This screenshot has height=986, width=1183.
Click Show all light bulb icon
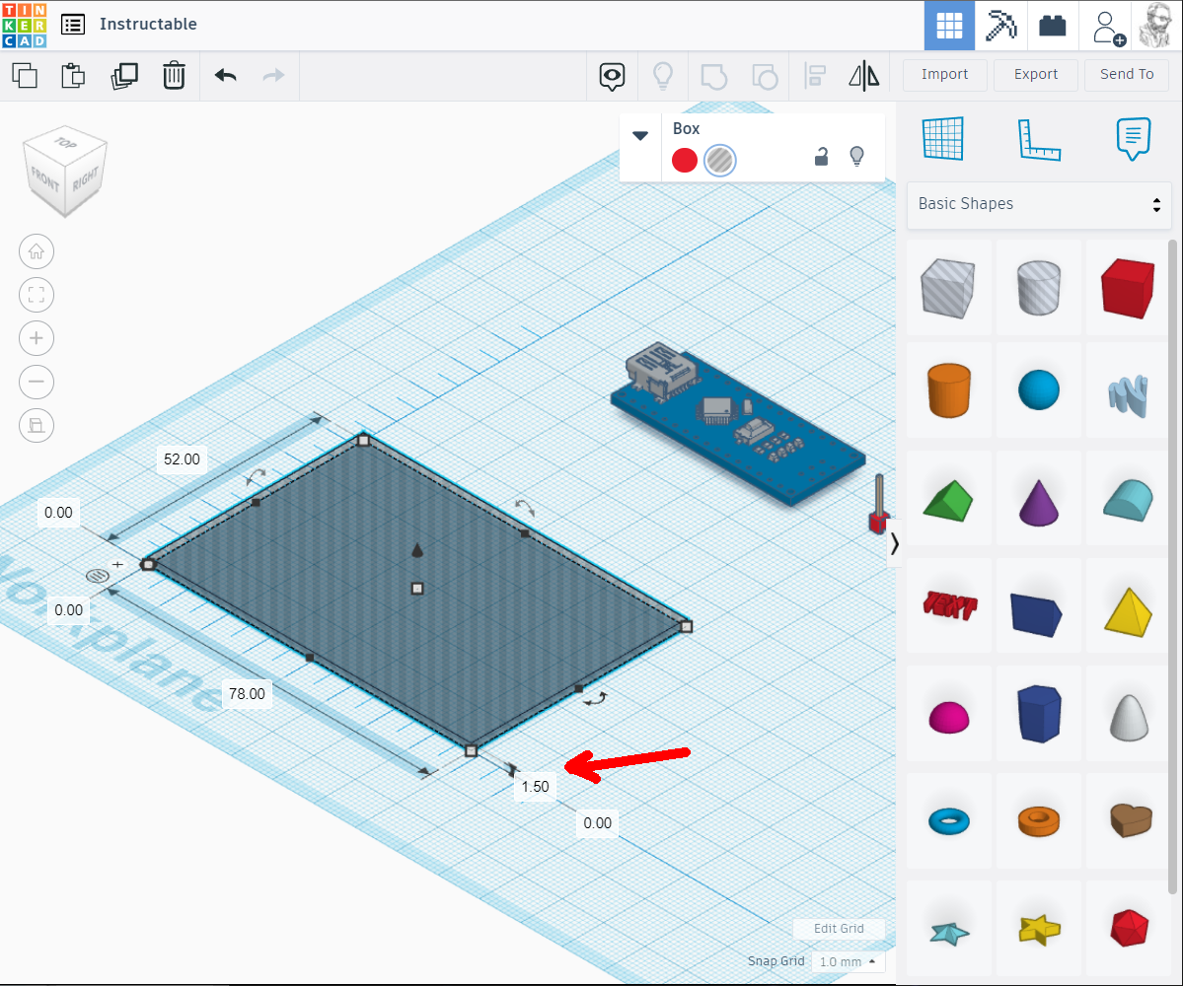tap(662, 76)
